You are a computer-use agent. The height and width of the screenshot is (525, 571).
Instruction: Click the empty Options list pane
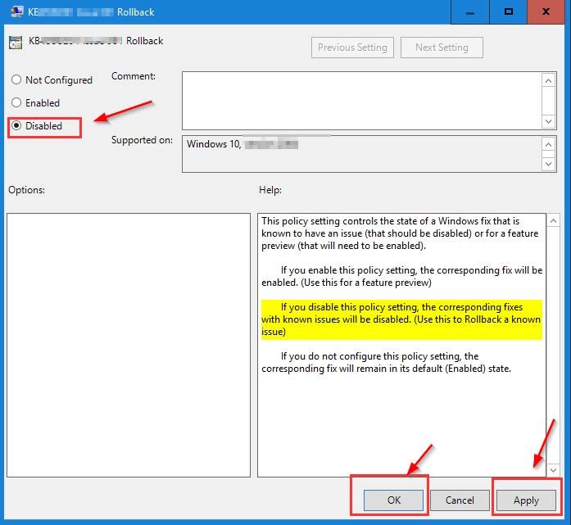[129, 345]
